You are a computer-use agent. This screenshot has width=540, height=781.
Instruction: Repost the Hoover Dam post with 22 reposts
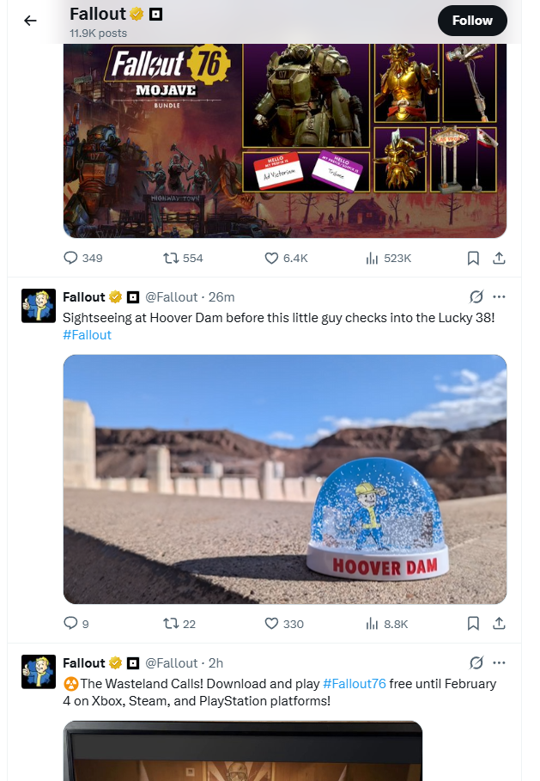click(x=179, y=624)
